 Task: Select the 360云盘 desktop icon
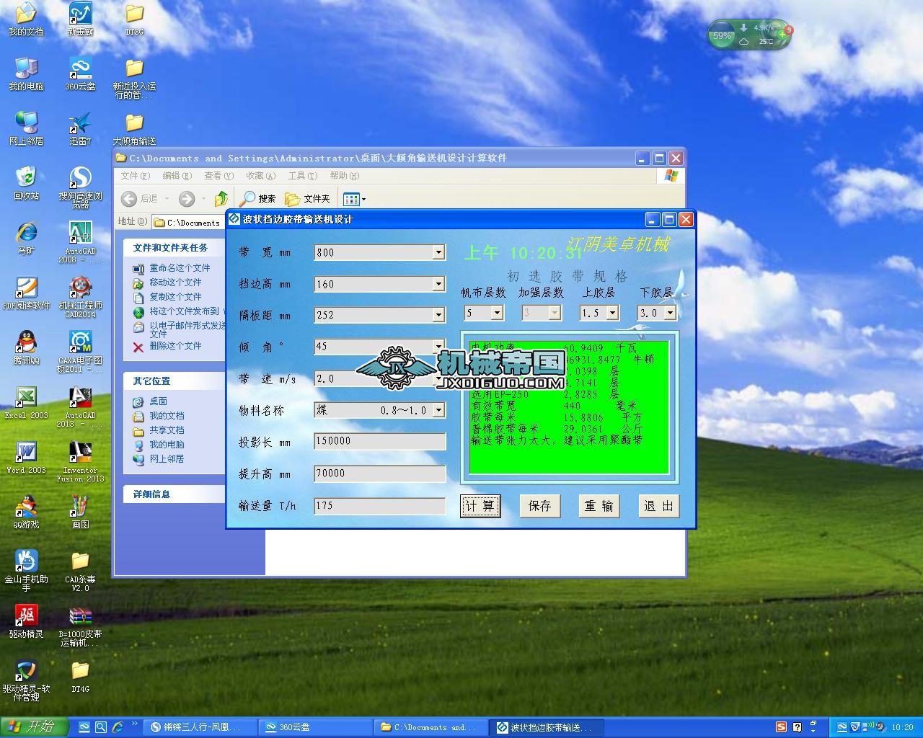pos(80,74)
